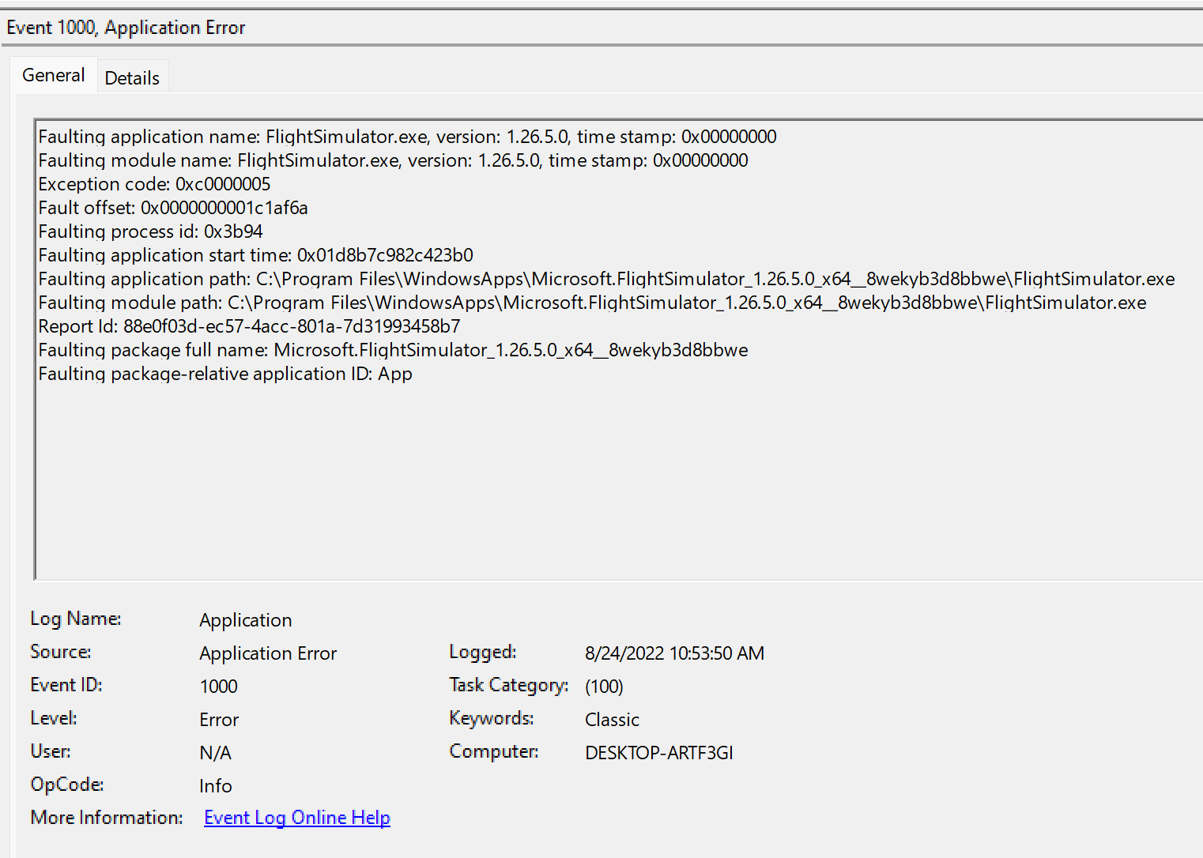Select the Error level value
The width and height of the screenshot is (1203, 858).
[x=219, y=719]
